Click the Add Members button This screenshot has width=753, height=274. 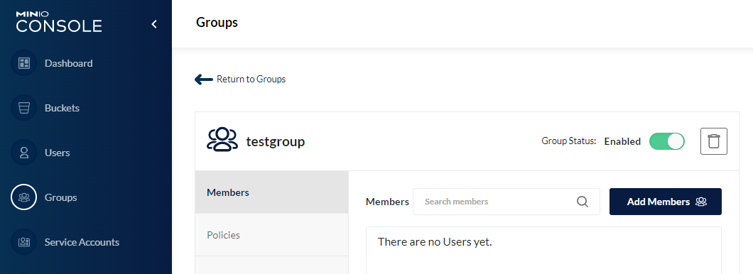tap(666, 202)
